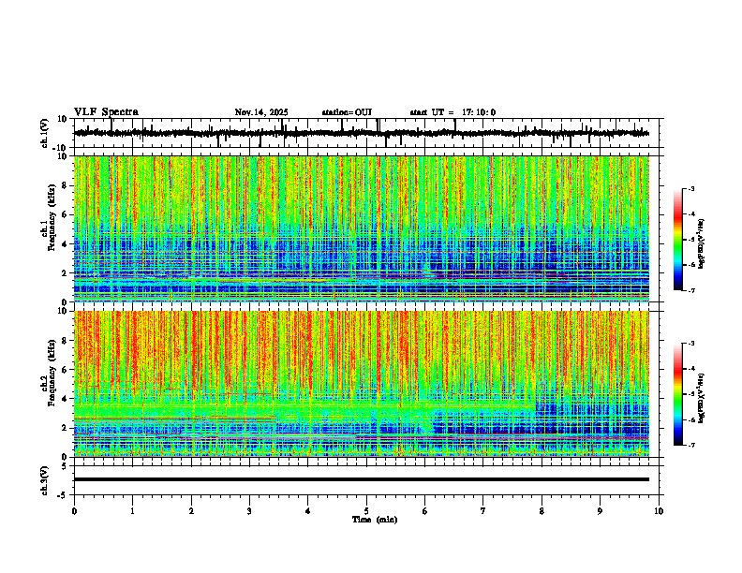Click the "Time (min)" x-axis label
742x573 pixels.
tap(375, 520)
